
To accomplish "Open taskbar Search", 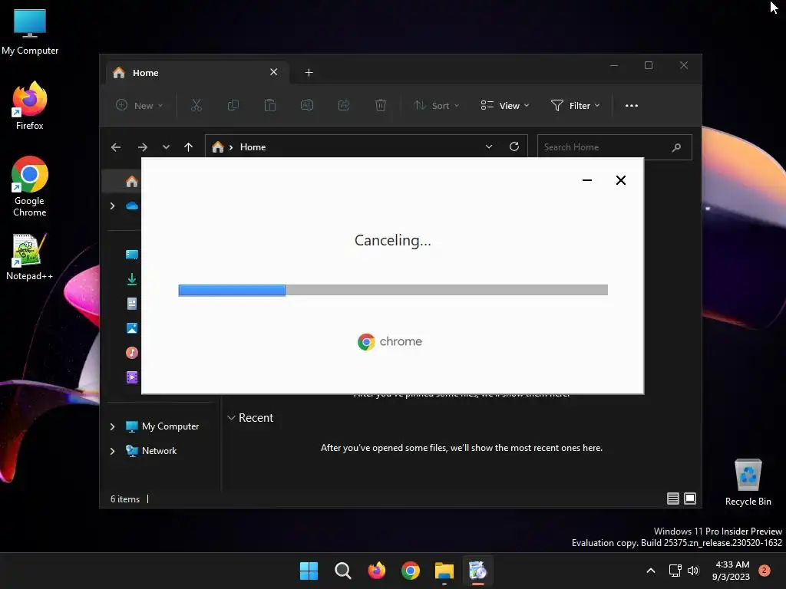I will (x=343, y=571).
